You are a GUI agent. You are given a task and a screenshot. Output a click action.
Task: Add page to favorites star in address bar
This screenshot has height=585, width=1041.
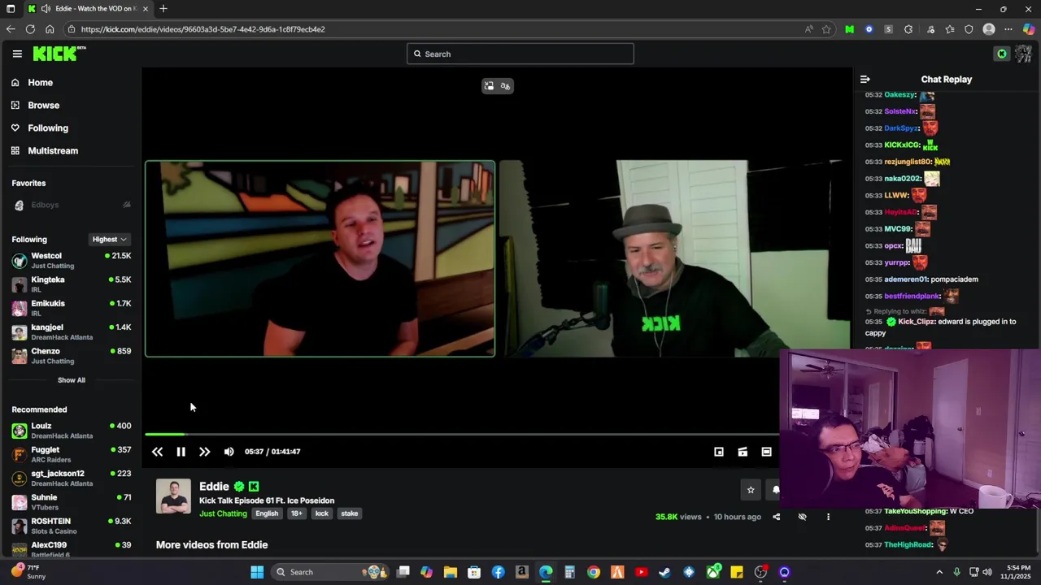[x=826, y=29]
